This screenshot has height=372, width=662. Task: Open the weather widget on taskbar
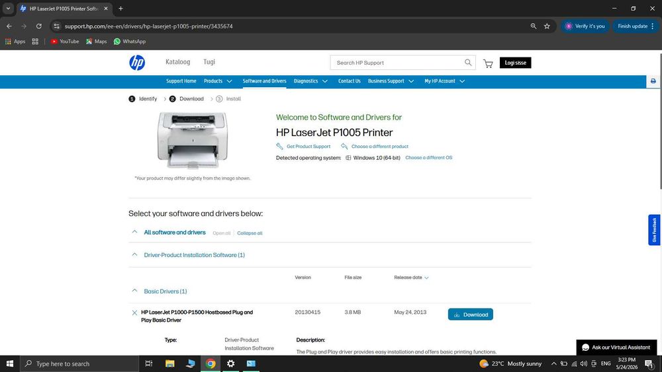(510, 363)
